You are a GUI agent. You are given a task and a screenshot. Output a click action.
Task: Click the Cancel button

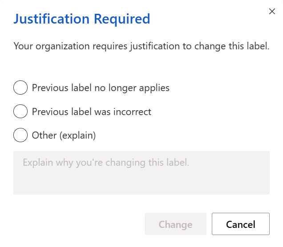[x=240, y=224]
